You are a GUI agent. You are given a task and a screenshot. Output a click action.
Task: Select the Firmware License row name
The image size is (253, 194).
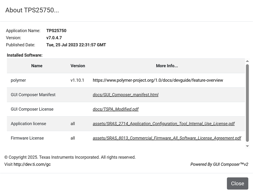click(x=27, y=138)
